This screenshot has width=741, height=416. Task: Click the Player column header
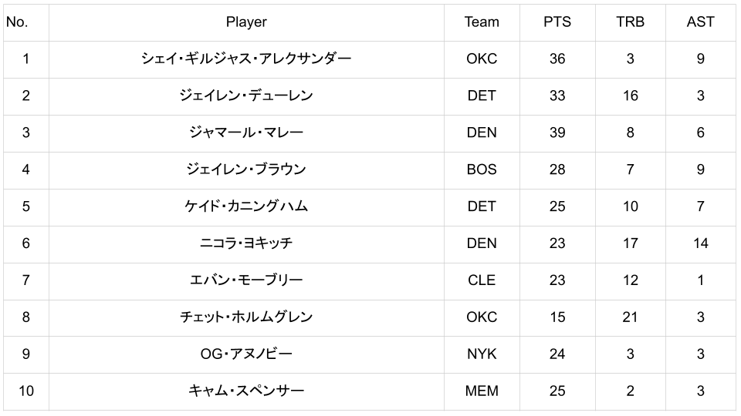click(x=246, y=22)
